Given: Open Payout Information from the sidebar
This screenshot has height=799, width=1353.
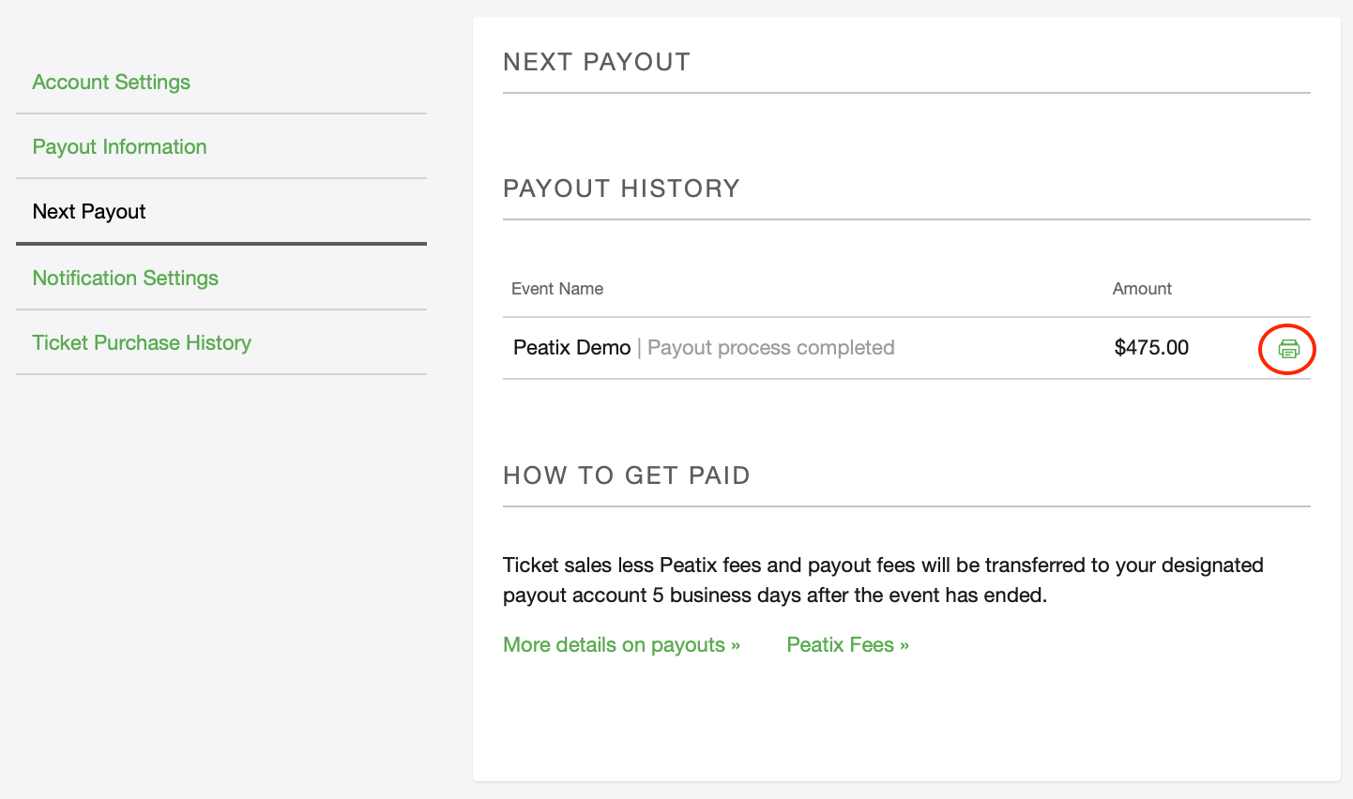Looking at the screenshot, I should point(119,147).
